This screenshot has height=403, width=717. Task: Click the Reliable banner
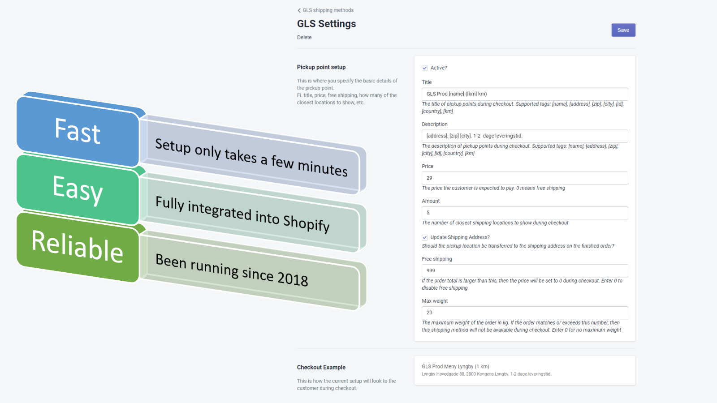tap(78, 246)
